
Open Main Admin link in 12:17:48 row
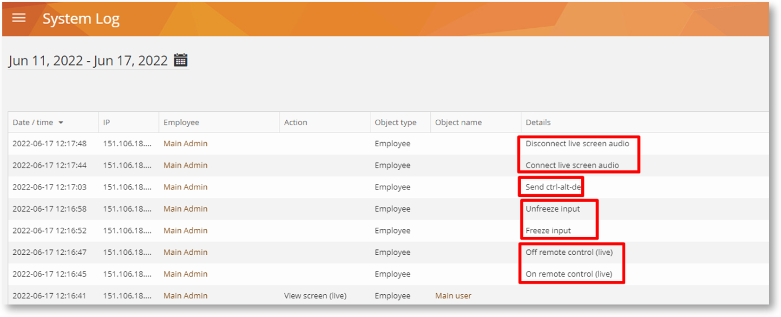(185, 143)
